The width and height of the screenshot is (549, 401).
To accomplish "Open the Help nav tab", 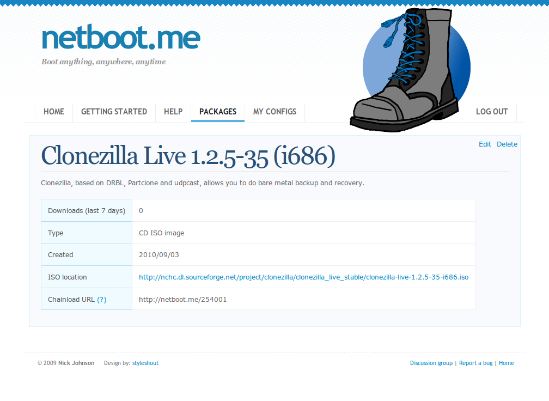I will tap(173, 112).
